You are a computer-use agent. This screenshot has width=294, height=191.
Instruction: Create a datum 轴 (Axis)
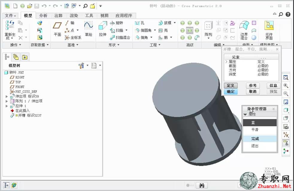(x=69, y=23)
